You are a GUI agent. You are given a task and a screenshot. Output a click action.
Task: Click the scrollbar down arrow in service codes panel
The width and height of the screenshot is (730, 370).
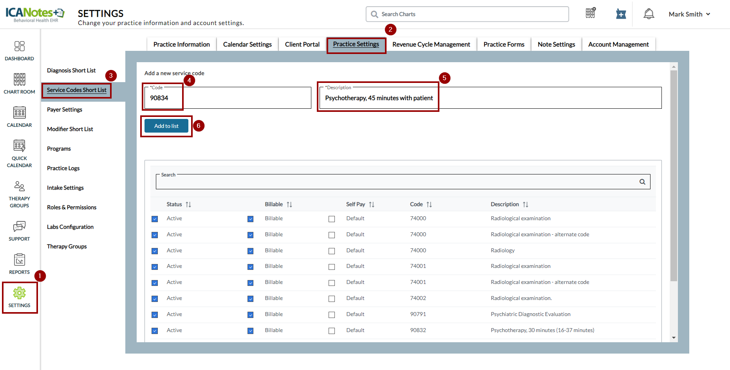[674, 338]
